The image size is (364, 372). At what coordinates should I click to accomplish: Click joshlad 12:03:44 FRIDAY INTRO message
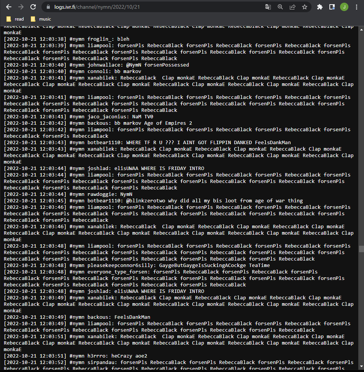click(x=104, y=168)
